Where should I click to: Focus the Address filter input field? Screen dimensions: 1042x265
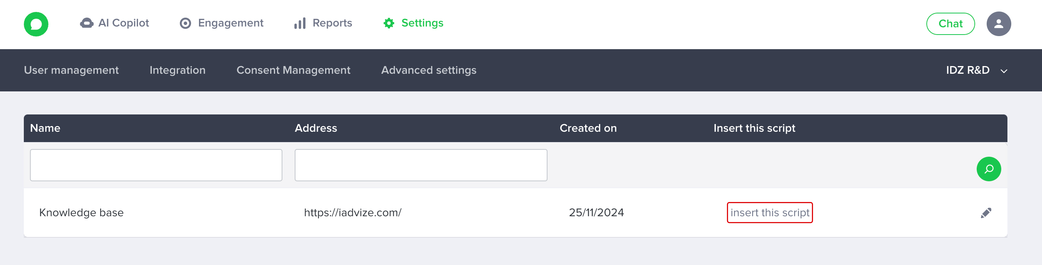pos(421,165)
